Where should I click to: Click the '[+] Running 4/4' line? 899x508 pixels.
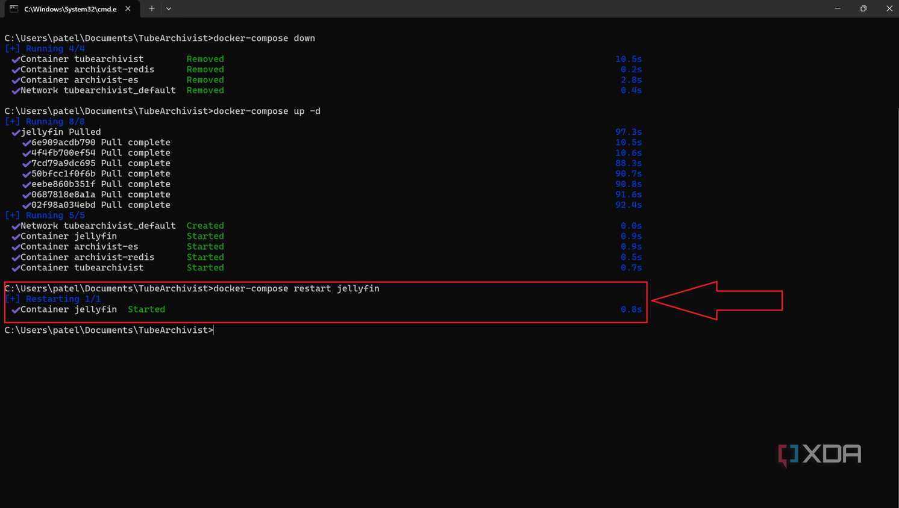tap(45, 49)
